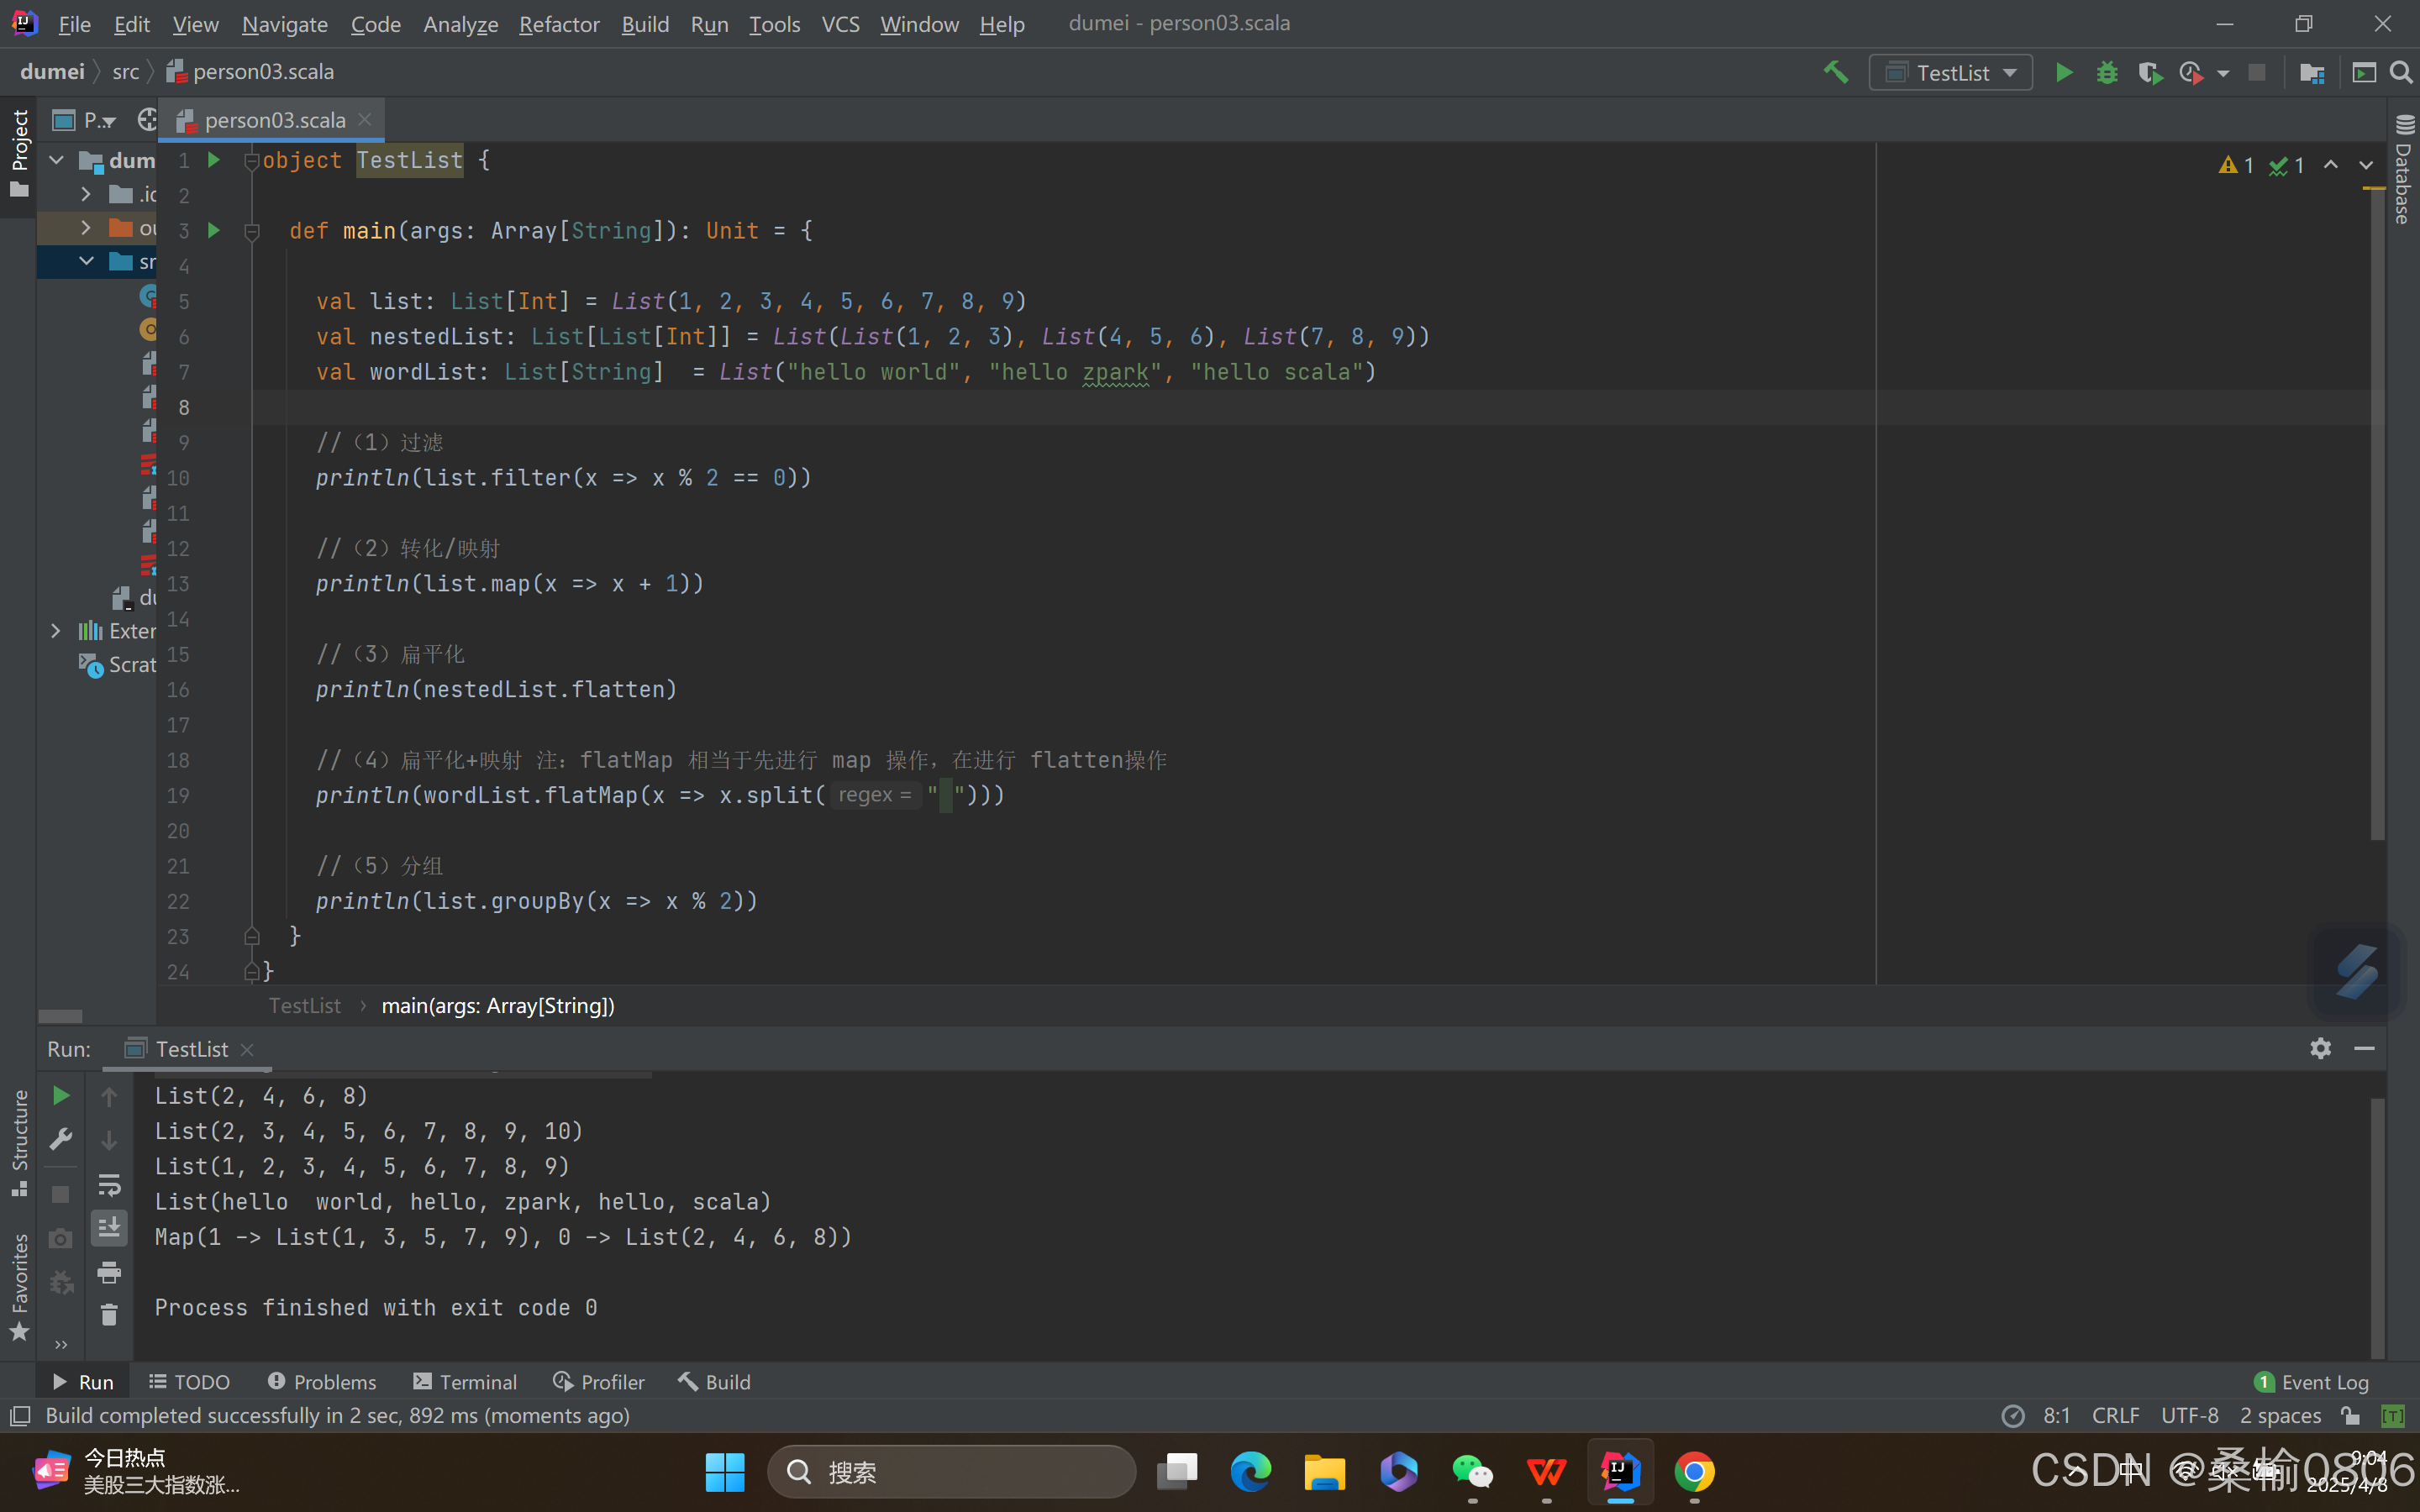
Task: Open Run panel settings gear
Action: [x=2320, y=1048]
